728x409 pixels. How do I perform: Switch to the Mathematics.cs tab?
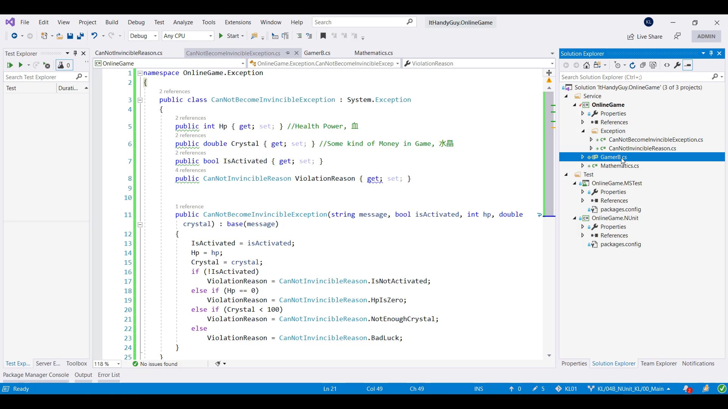click(x=373, y=53)
